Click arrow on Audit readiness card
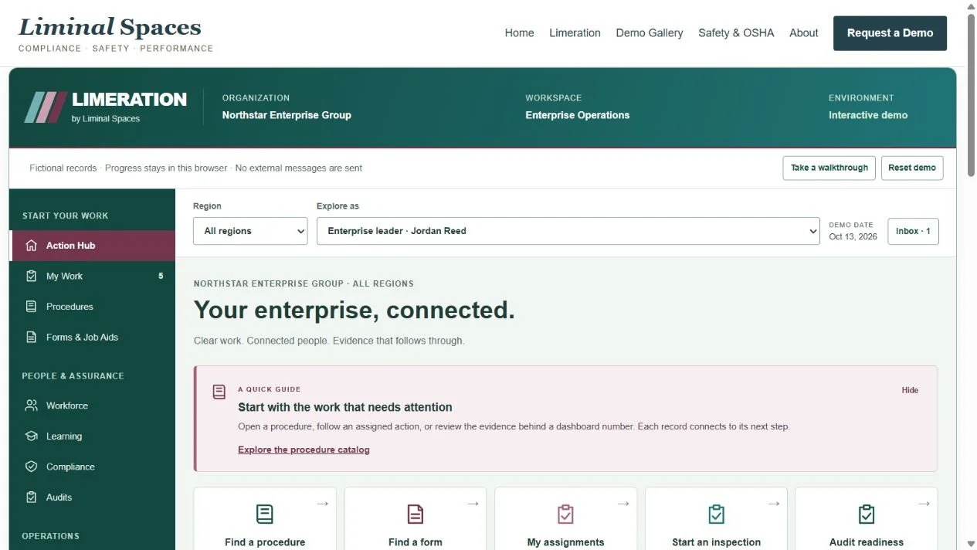 tap(924, 504)
